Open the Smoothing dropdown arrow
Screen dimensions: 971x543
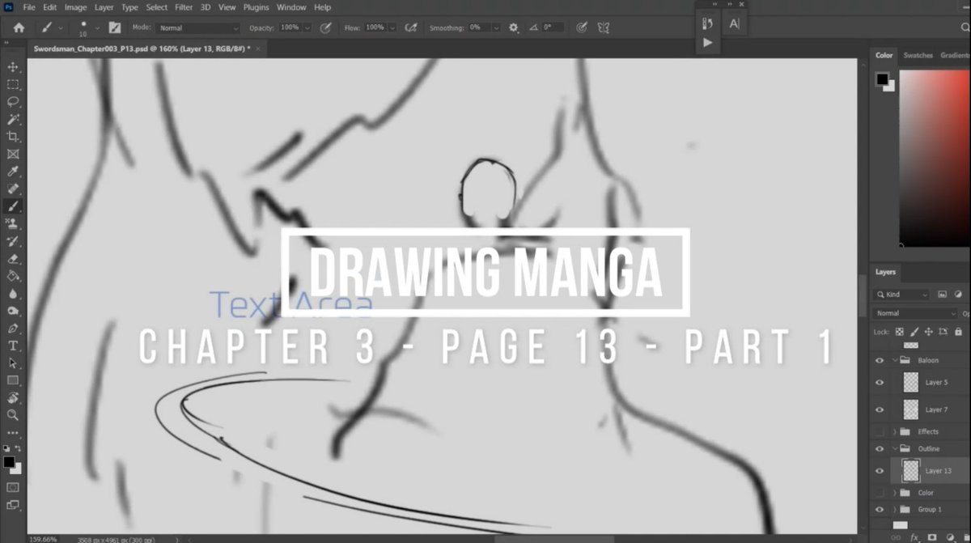495,28
